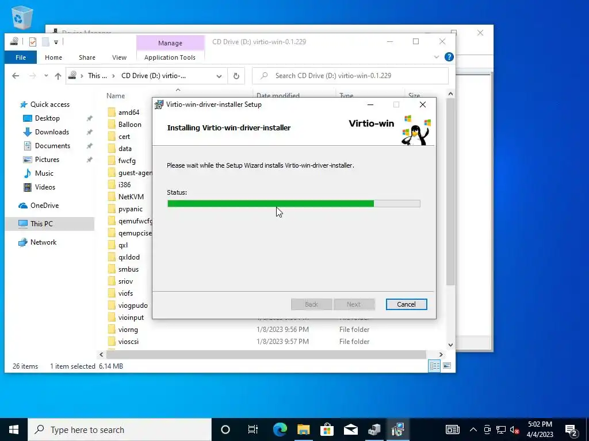Click the This PC breadcrumb segment

pos(97,76)
